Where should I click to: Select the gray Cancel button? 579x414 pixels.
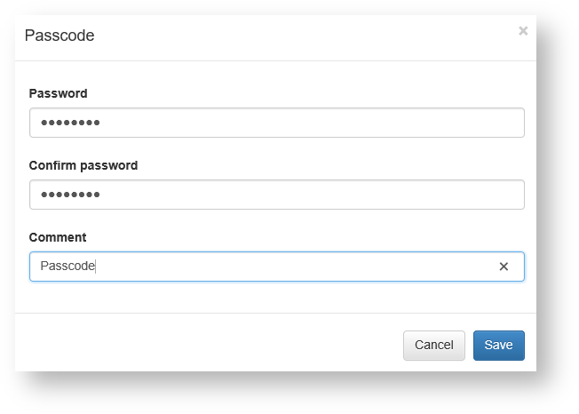(x=433, y=345)
